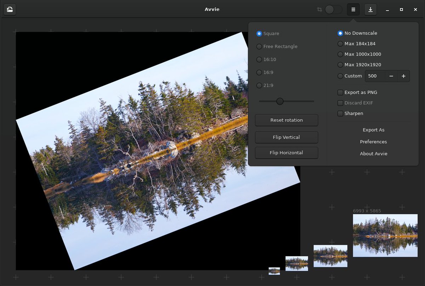This screenshot has height=286, width=425.
Task: Click the smallest preview thumbnail
Action: pos(274,271)
